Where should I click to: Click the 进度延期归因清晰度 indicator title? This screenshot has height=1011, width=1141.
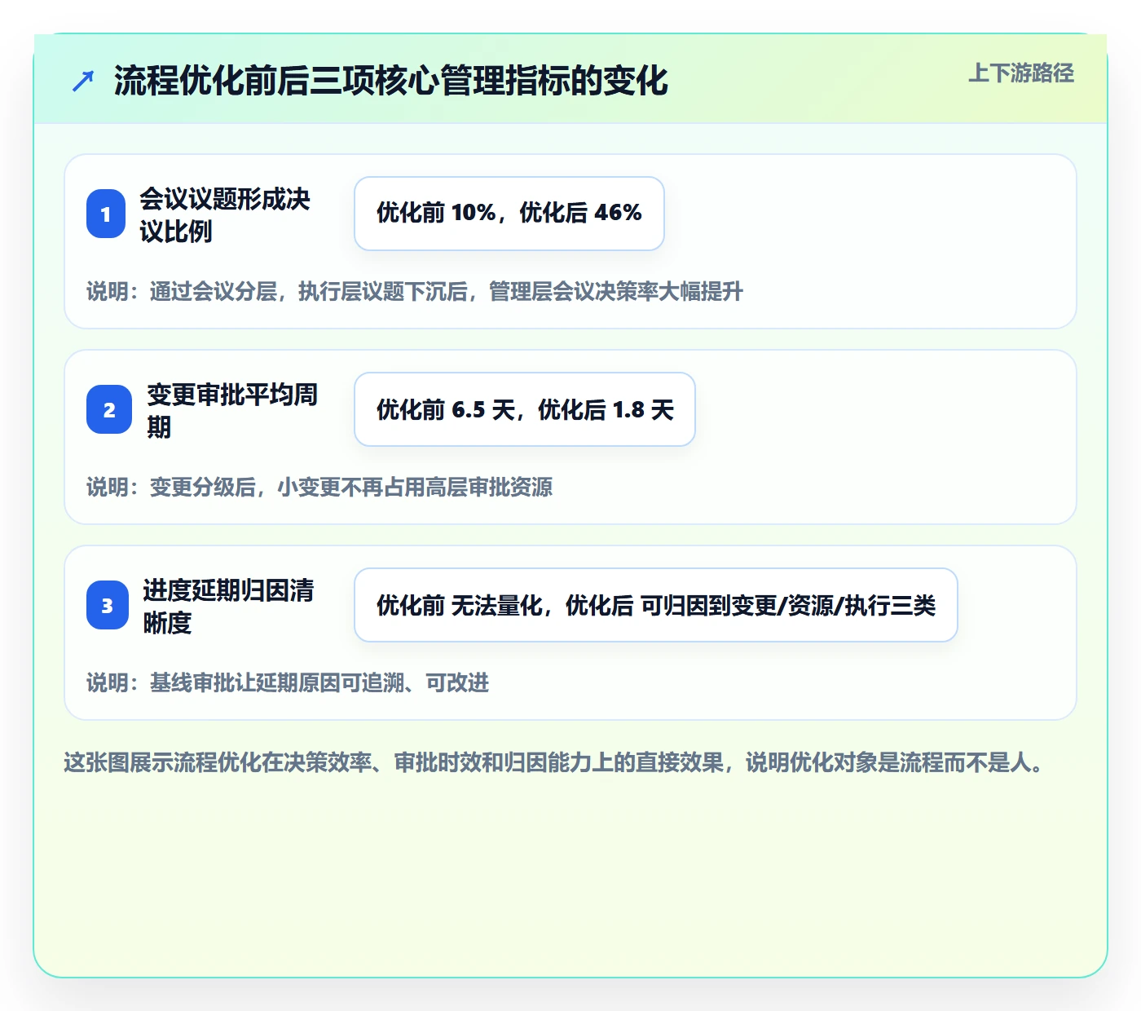tap(228, 606)
